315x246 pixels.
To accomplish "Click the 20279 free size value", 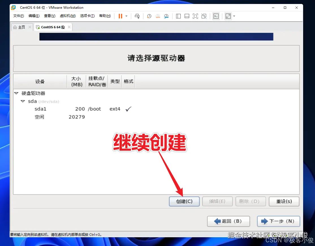I will click(x=77, y=117).
